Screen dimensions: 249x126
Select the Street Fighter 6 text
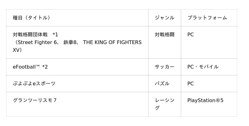tap(36, 42)
